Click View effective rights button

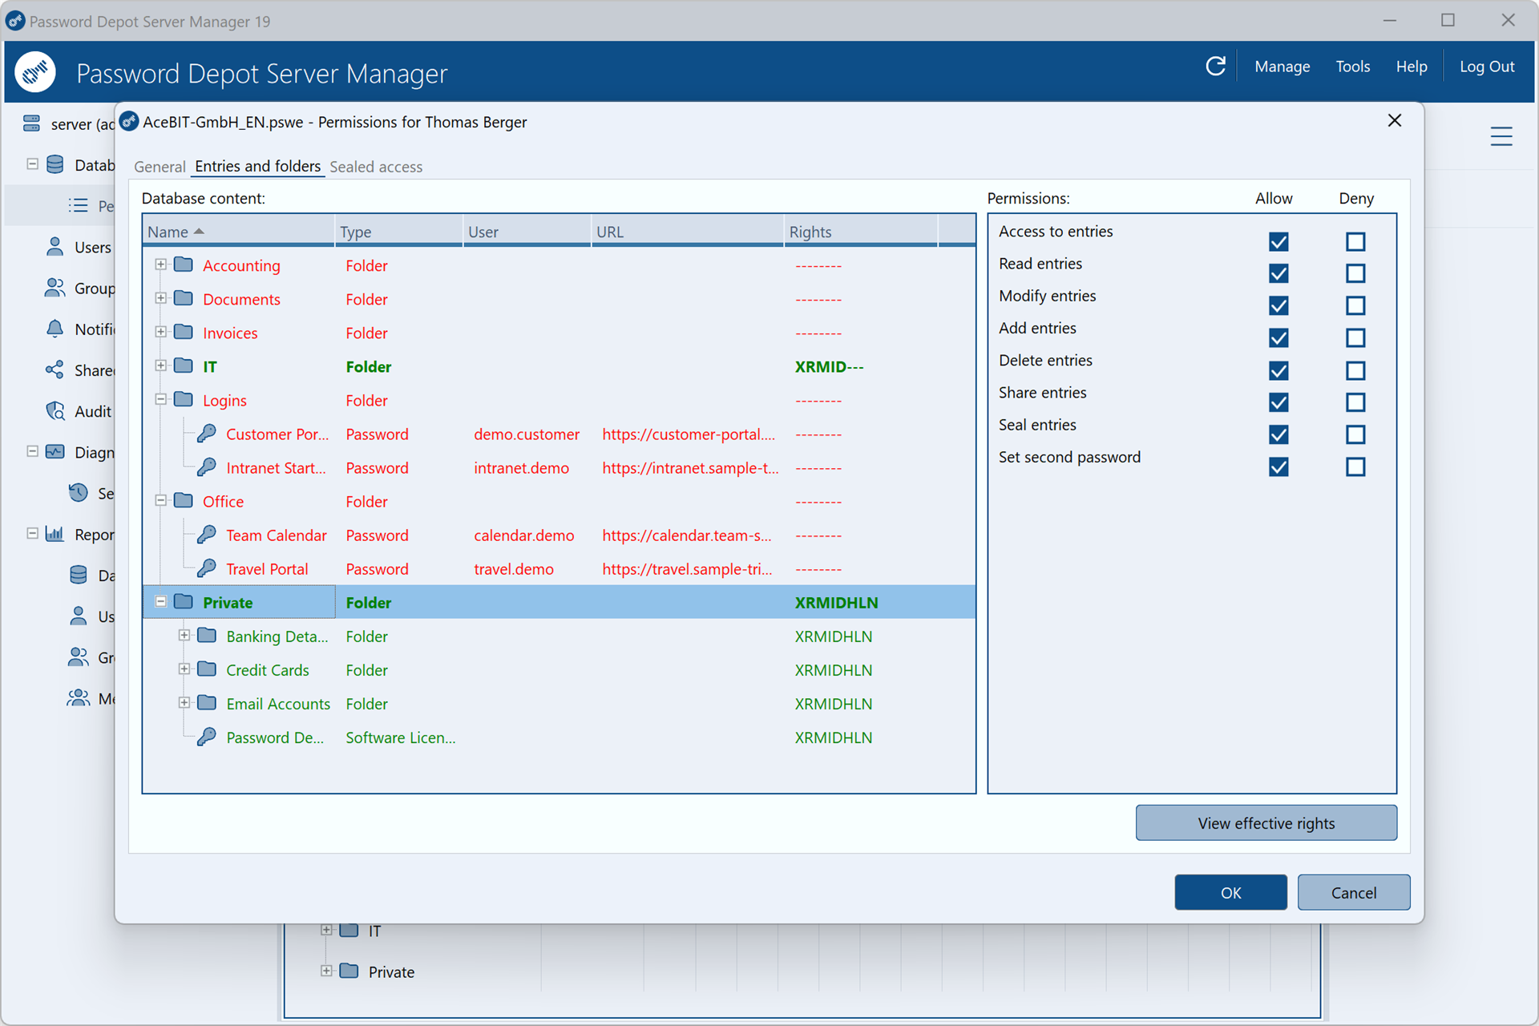click(x=1266, y=823)
